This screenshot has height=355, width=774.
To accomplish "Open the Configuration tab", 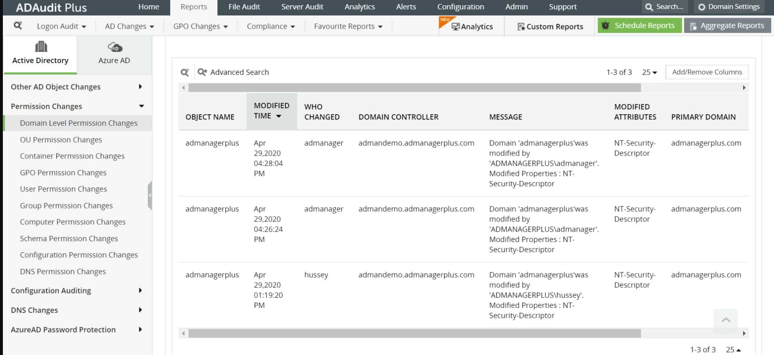I will coord(461,7).
